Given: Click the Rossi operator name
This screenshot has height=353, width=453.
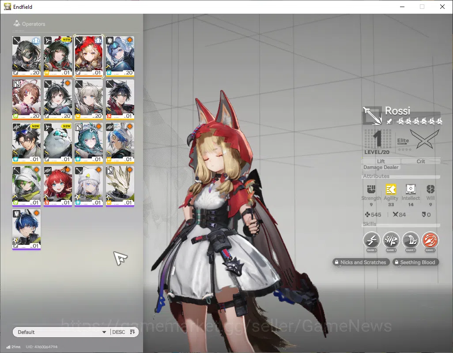Looking at the screenshot, I should [x=397, y=111].
